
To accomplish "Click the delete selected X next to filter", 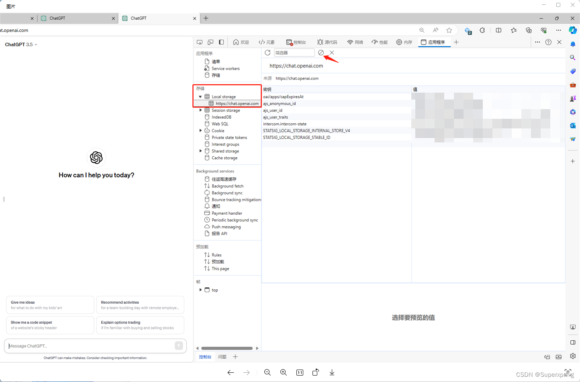I will 332,53.
